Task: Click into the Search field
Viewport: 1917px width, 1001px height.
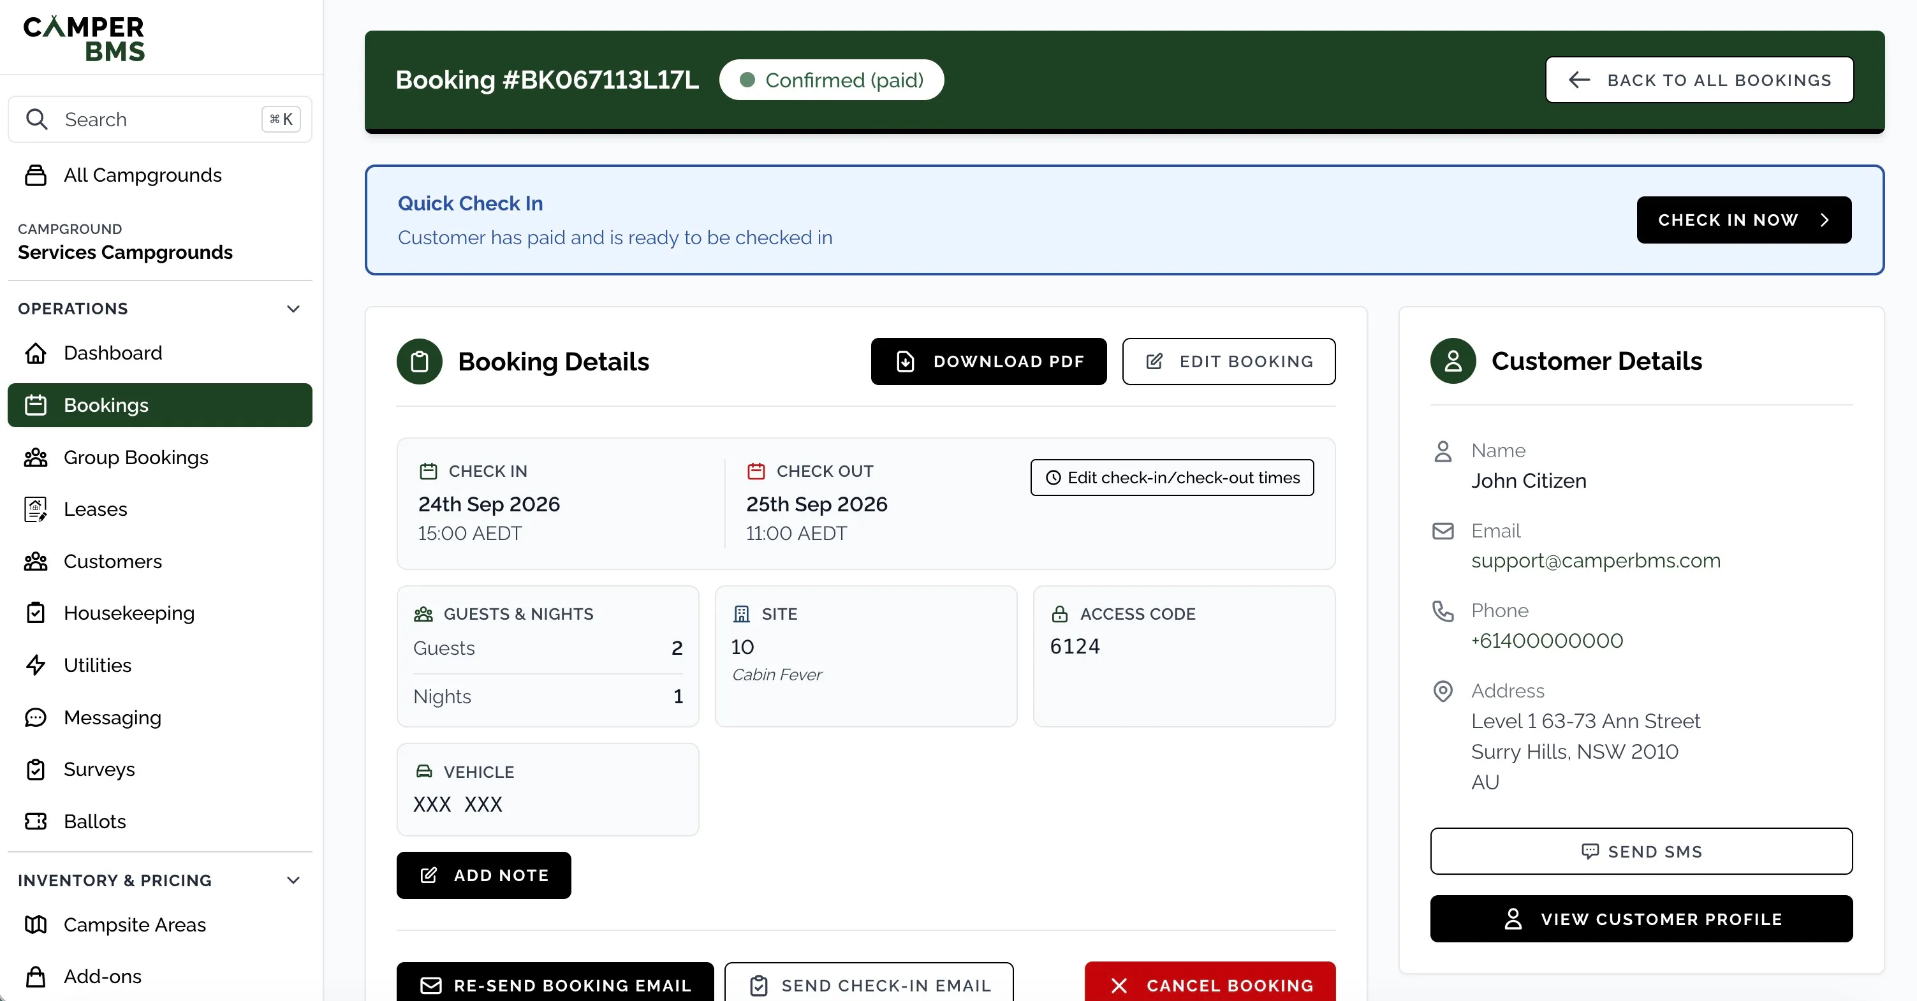Action: coord(160,119)
